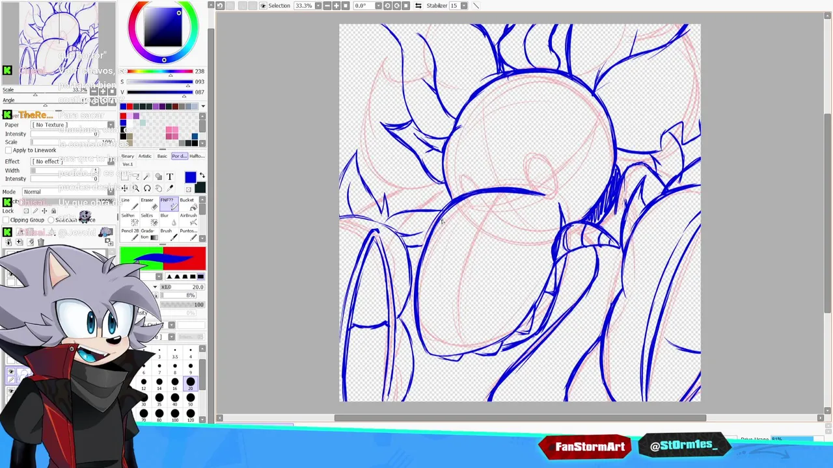Rotate canvas counterclockwise from toolbar

coord(387,5)
